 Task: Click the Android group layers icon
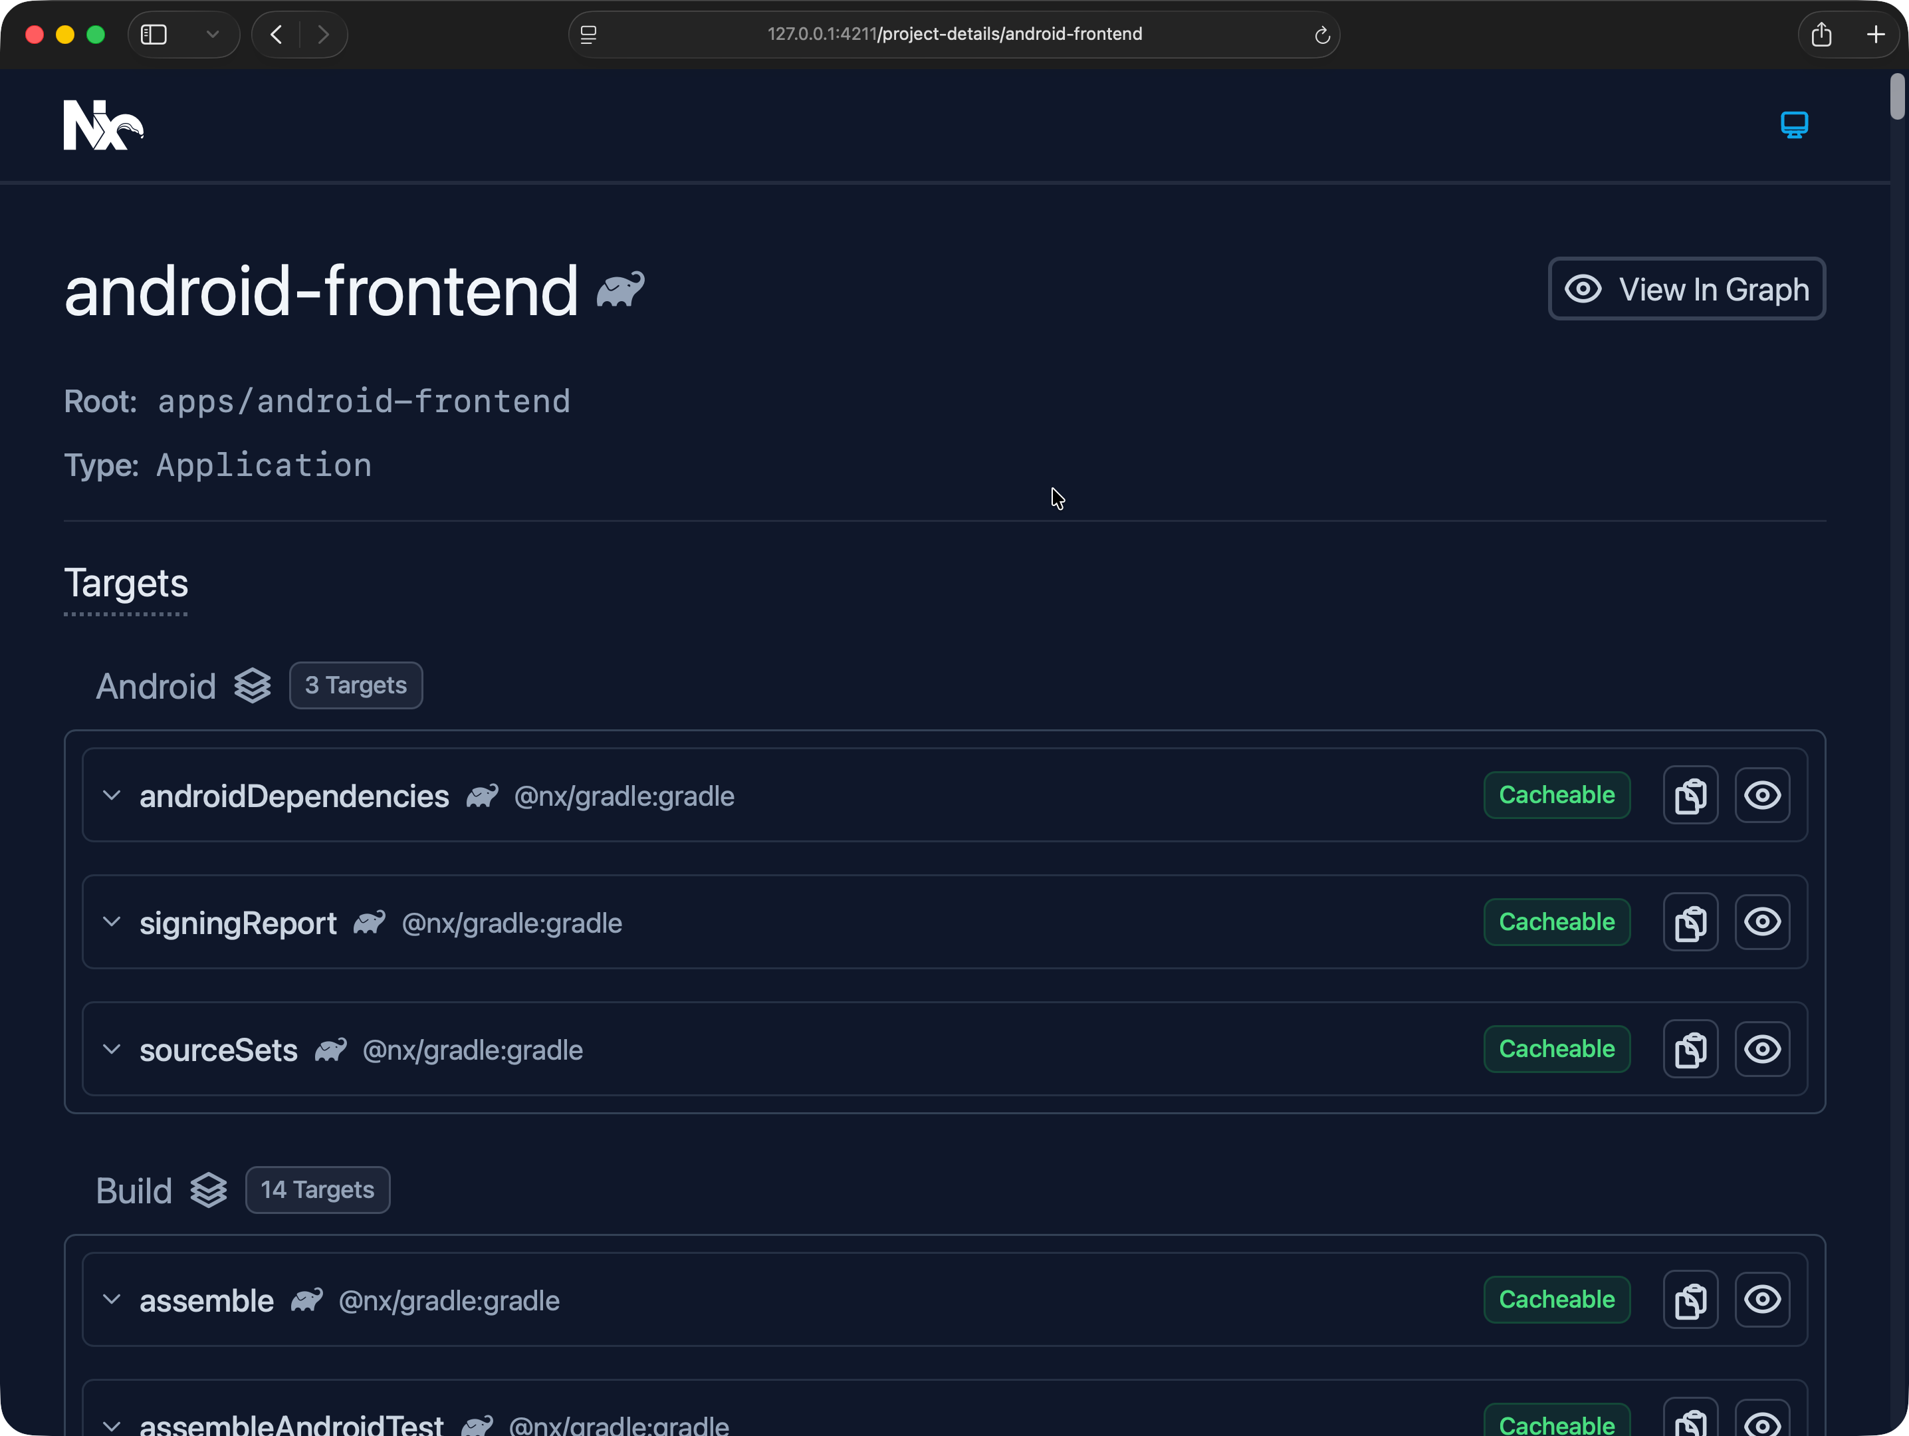(x=253, y=686)
